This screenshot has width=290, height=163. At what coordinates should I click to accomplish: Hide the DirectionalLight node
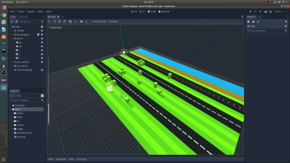pos(42,70)
